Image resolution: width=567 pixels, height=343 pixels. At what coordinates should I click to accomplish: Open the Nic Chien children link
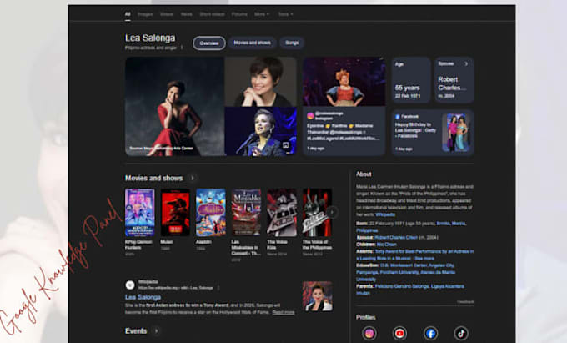coord(386,245)
